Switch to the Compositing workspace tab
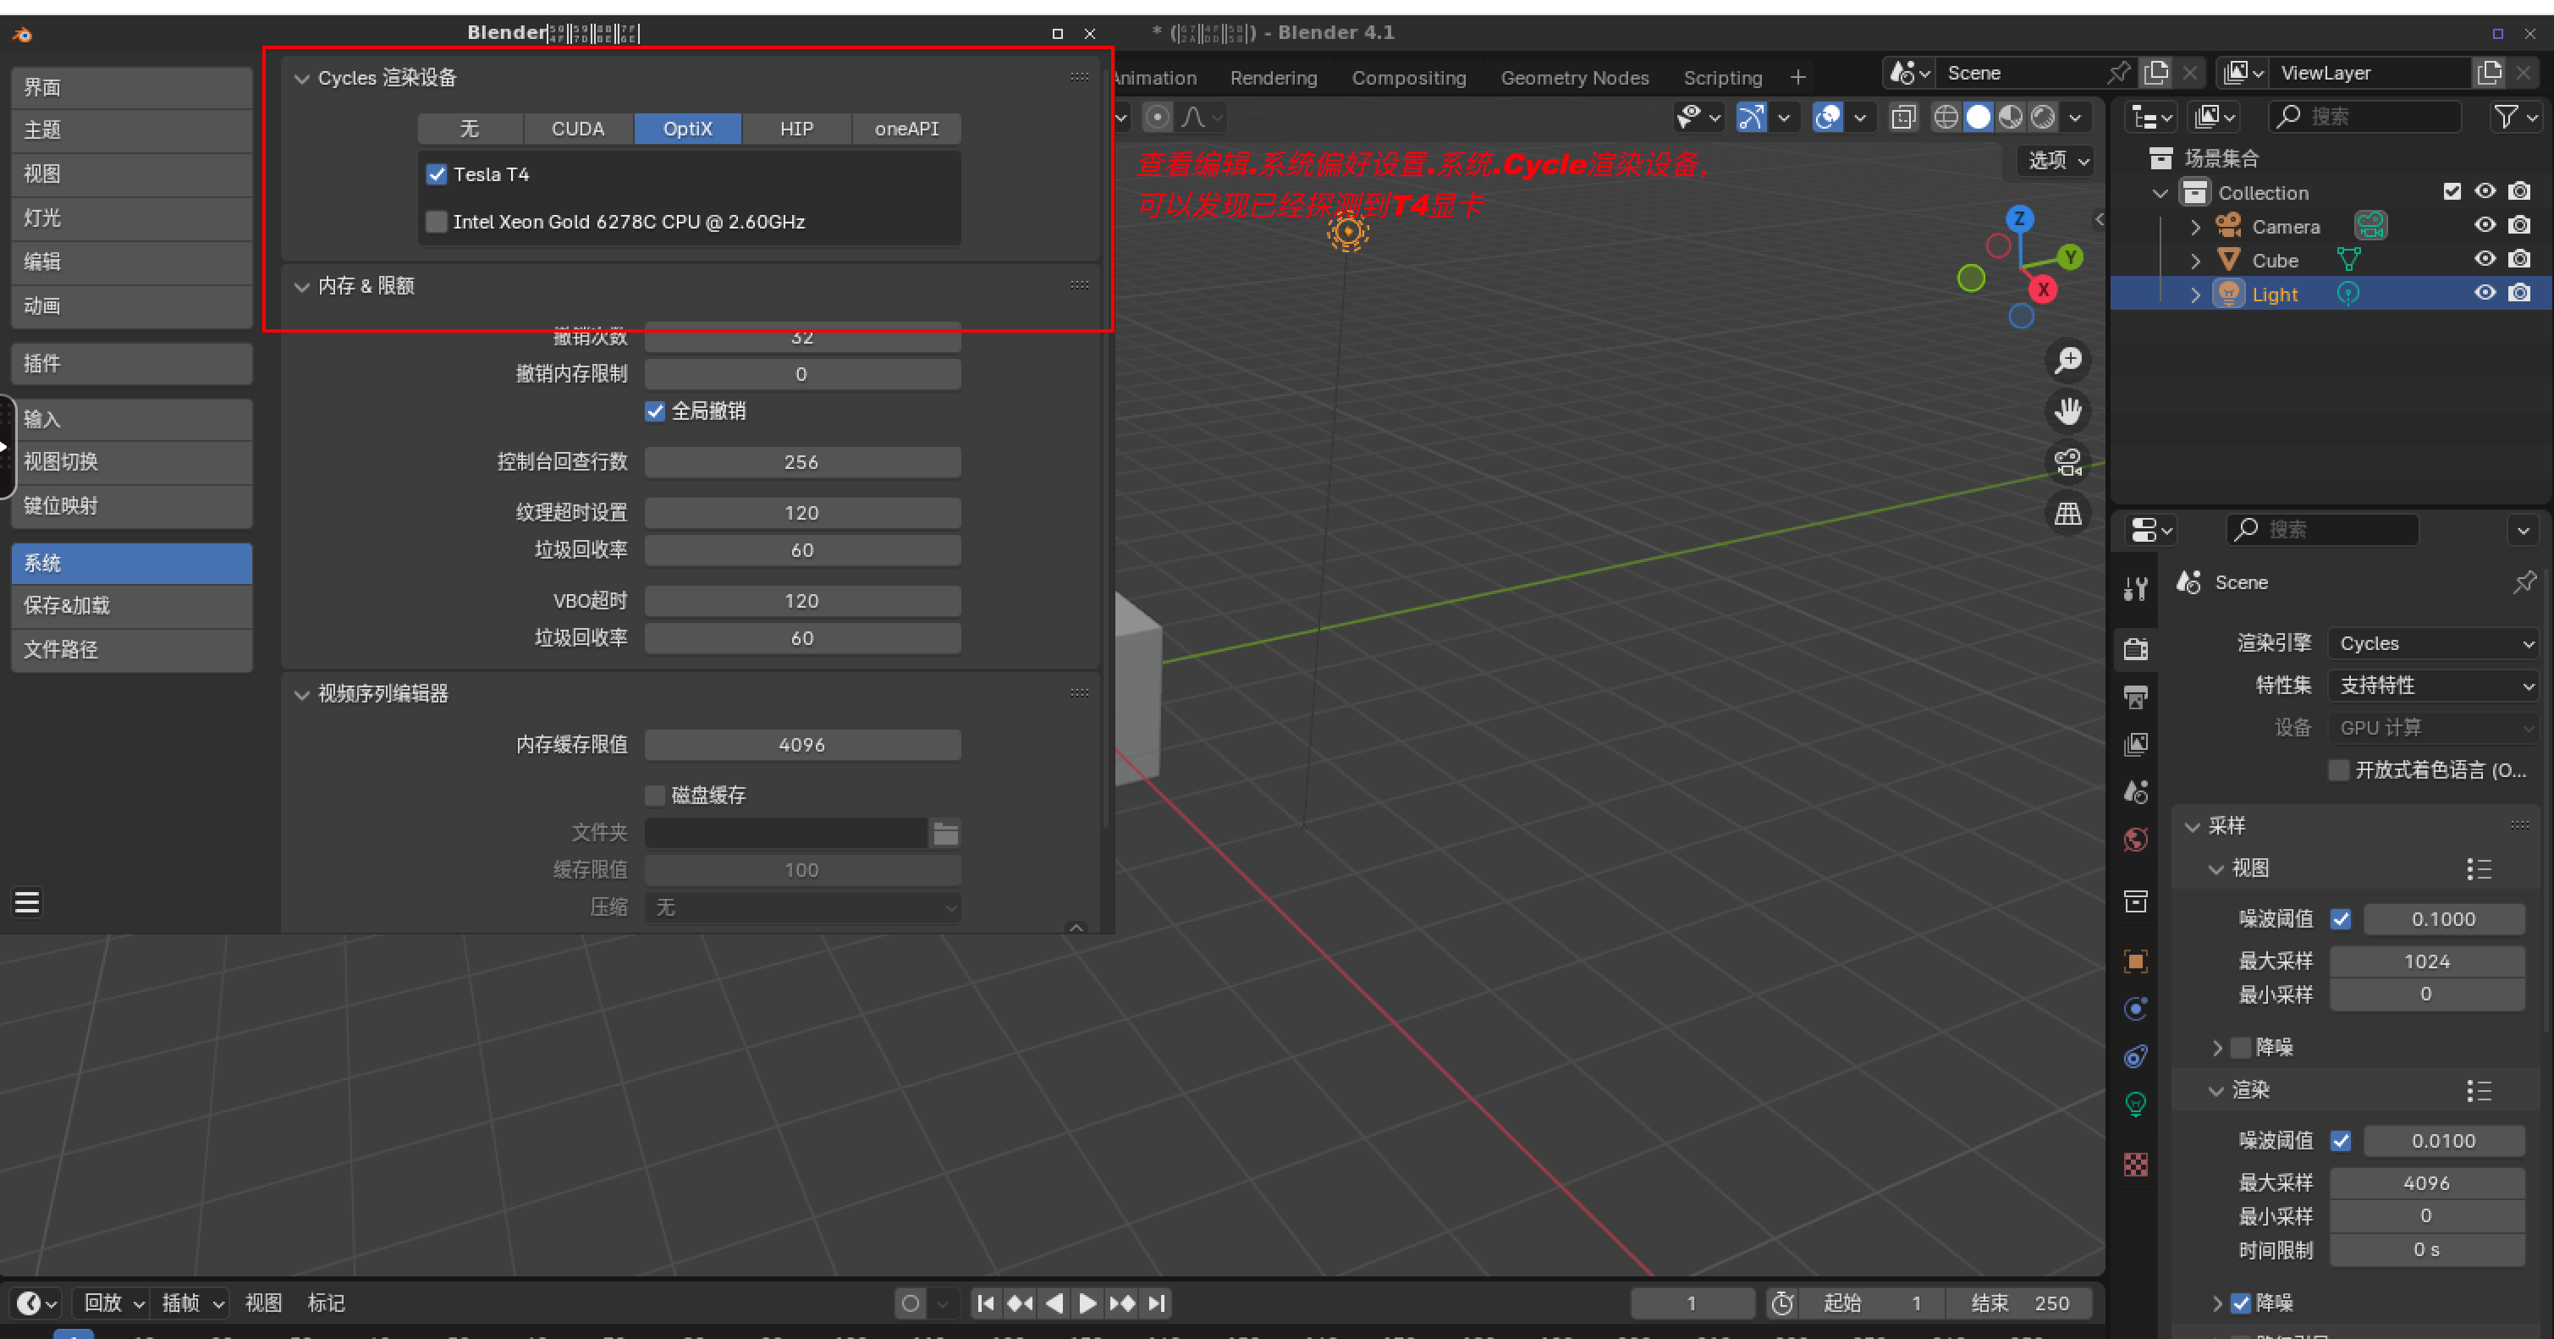The height and width of the screenshot is (1339, 2554). point(1408,77)
